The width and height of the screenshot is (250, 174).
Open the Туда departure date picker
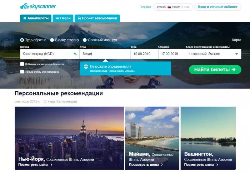pyautogui.click(x=144, y=54)
